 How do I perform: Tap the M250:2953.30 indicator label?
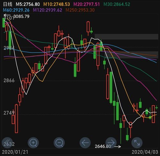[x=80, y=10]
